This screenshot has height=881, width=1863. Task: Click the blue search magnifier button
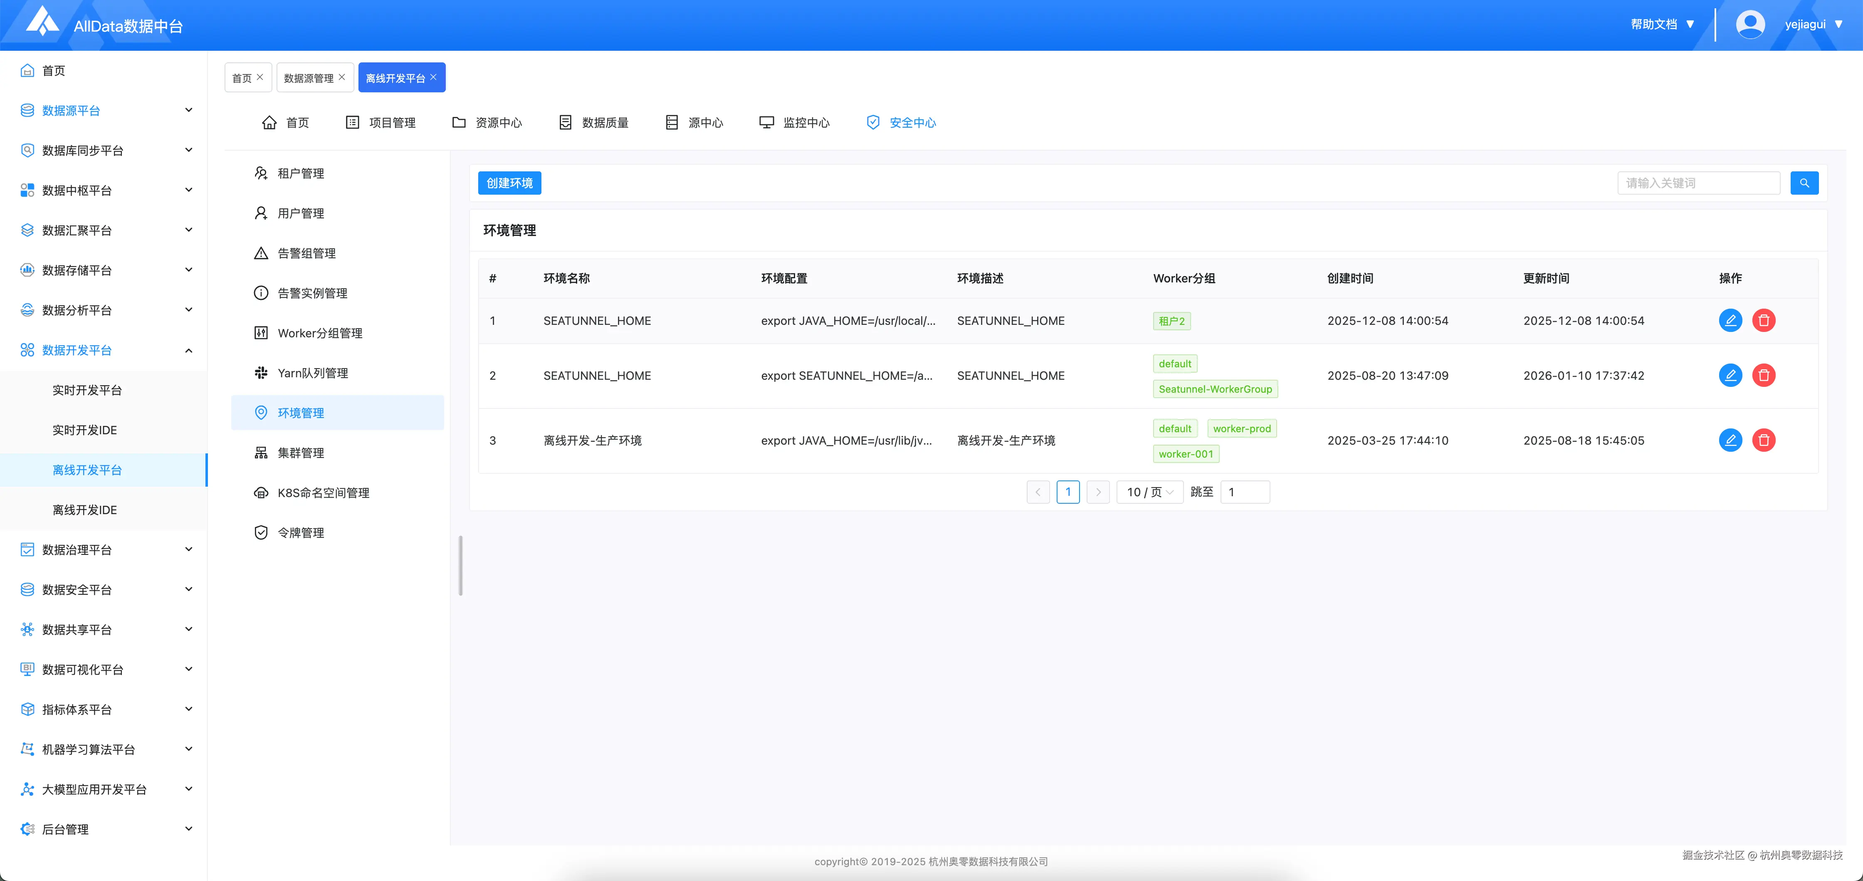[1804, 183]
